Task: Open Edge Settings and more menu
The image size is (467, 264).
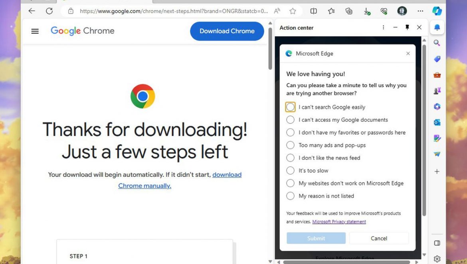Action: [x=420, y=11]
